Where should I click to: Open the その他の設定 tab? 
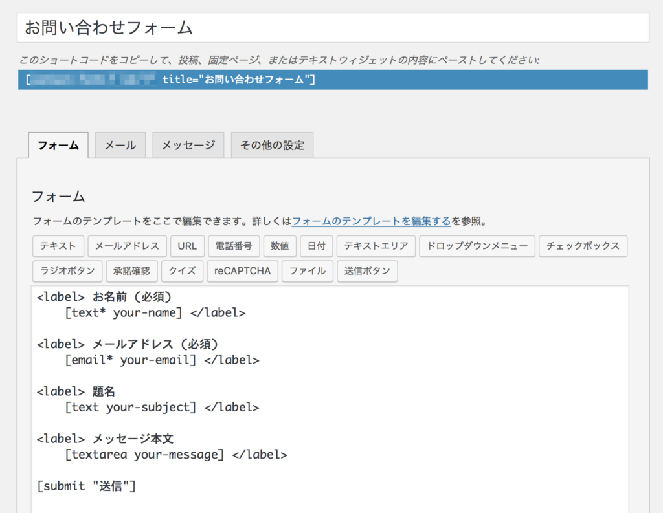[x=273, y=146]
